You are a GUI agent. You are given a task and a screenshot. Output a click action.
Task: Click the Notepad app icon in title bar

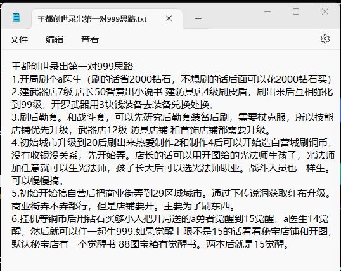[16, 18]
